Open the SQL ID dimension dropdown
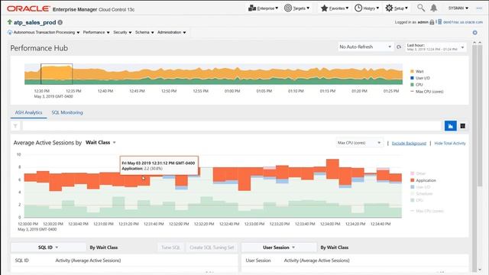Screen dimensions: 489x275 coord(48,247)
